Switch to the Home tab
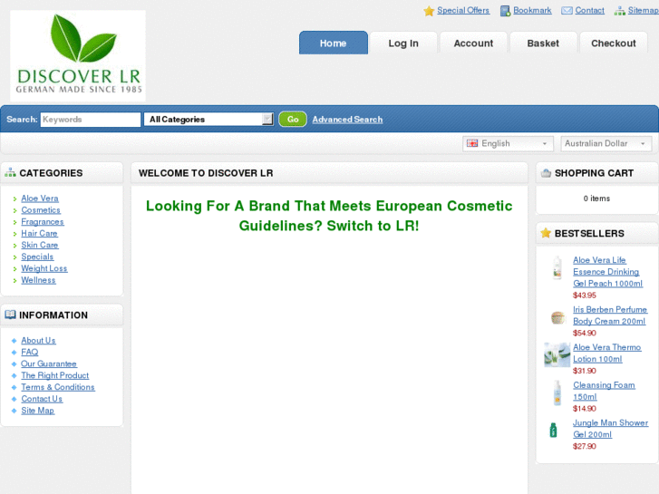Image resolution: width=659 pixels, height=494 pixels. pyautogui.click(x=334, y=43)
